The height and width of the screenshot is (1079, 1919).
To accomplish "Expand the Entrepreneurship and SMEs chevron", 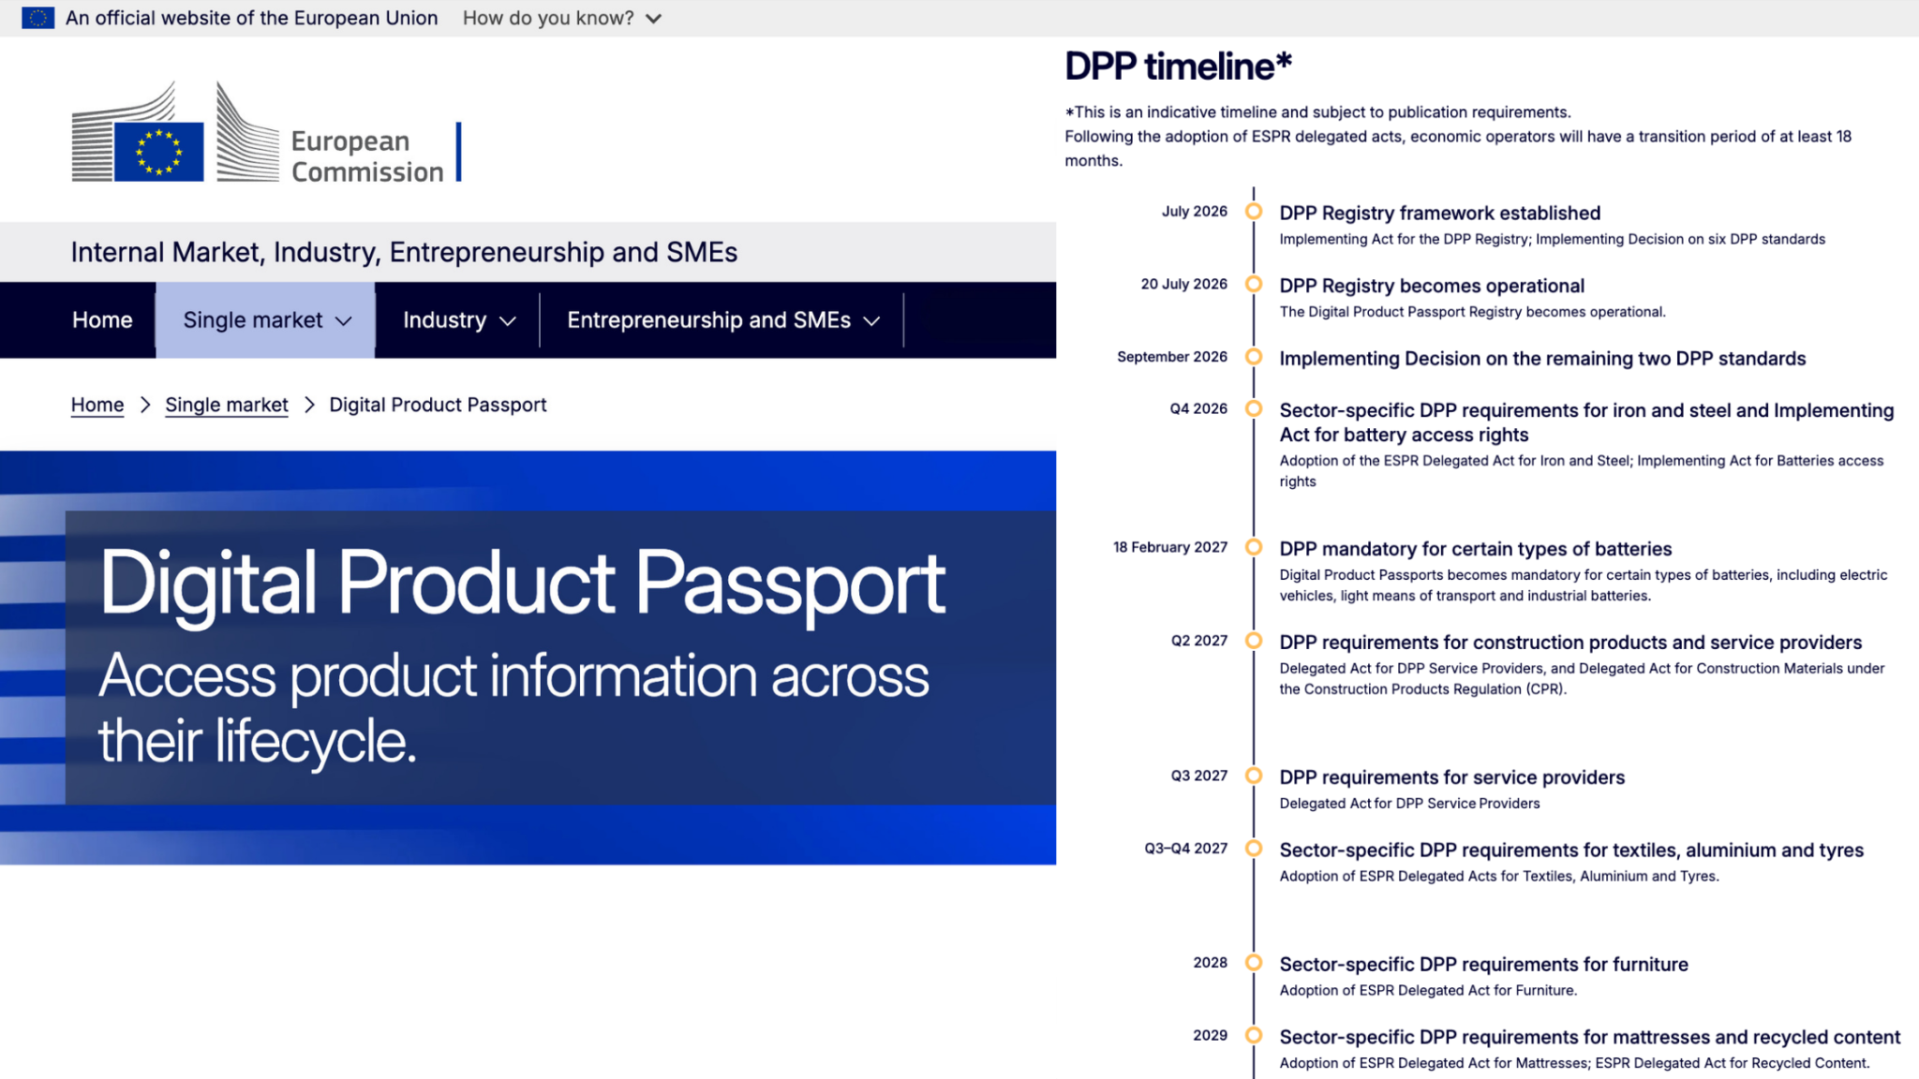I will click(871, 321).
